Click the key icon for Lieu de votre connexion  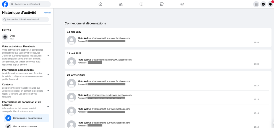point(8,126)
